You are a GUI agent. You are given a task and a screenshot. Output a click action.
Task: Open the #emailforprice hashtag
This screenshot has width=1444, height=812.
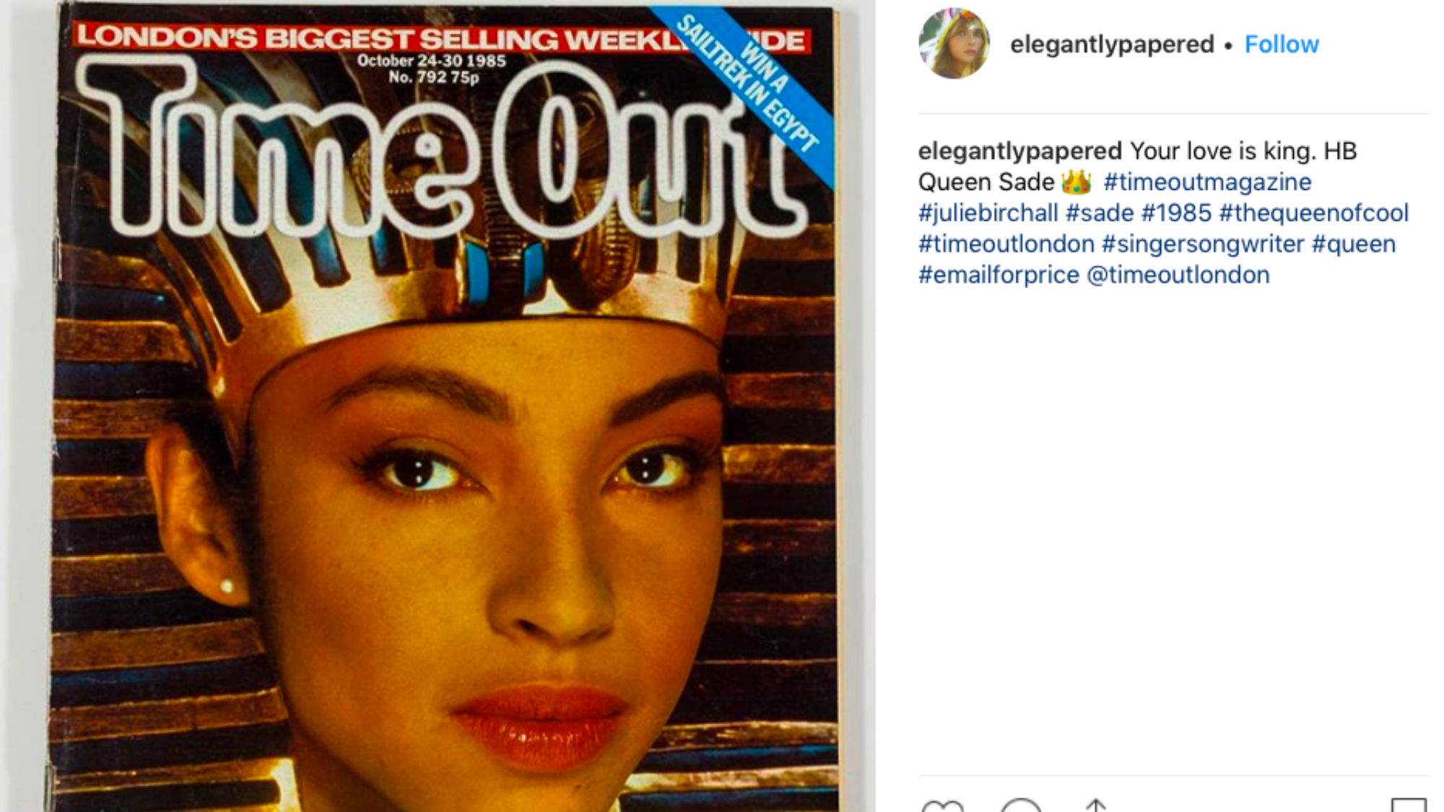999,275
